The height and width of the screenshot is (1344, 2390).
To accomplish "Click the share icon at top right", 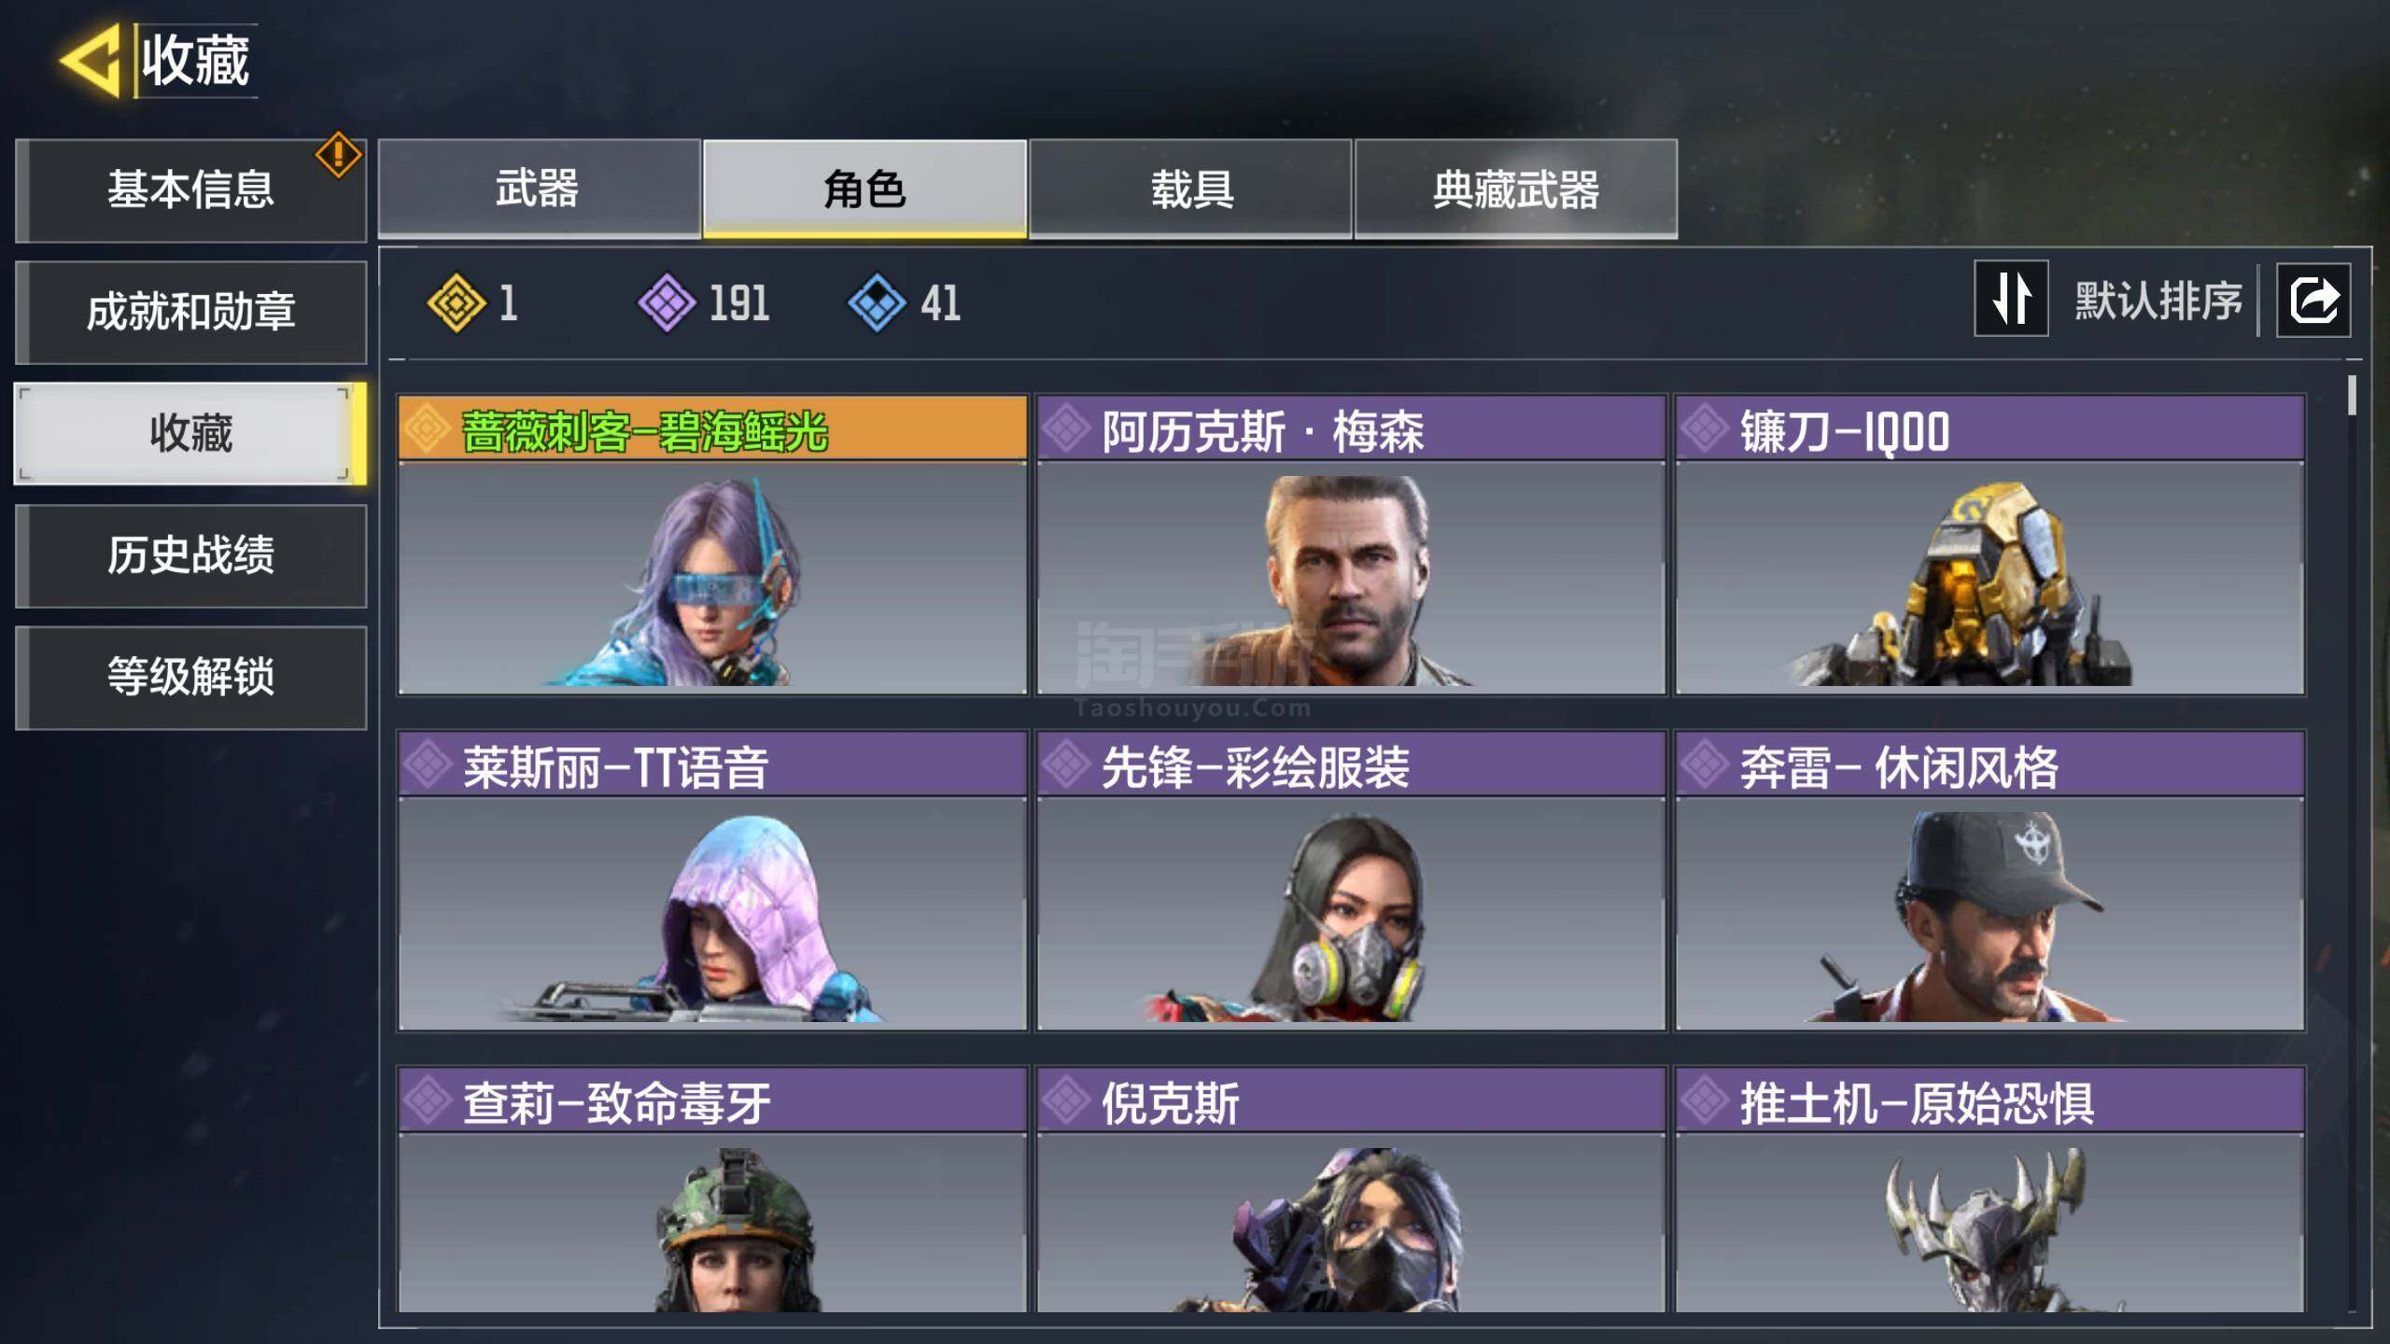I will coord(2313,301).
